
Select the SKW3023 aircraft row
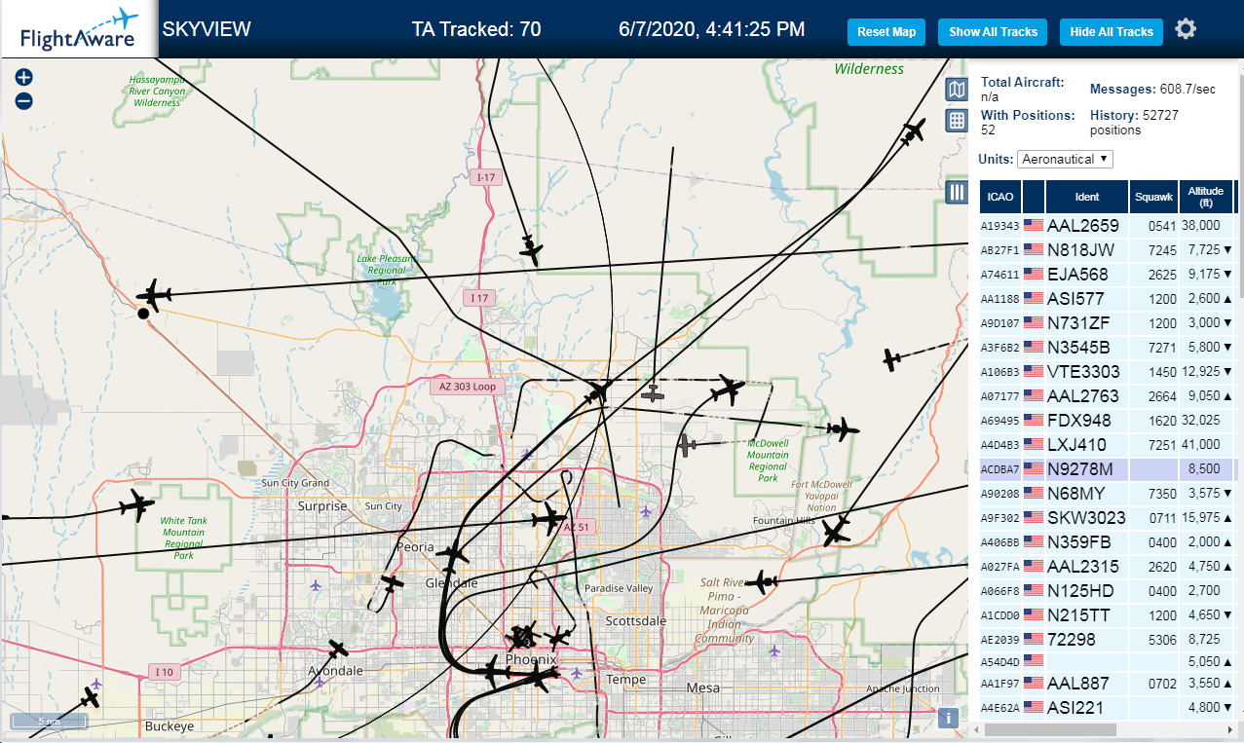(x=1107, y=518)
